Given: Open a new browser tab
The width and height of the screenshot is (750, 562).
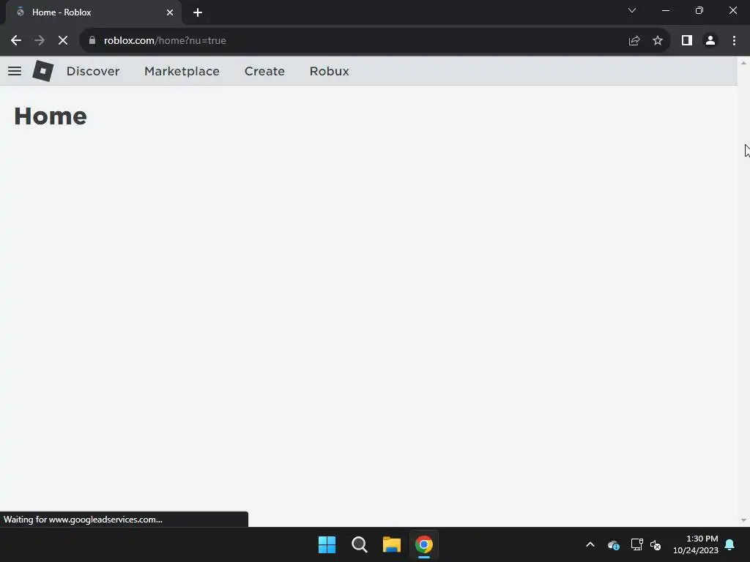Looking at the screenshot, I should (198, 12).
